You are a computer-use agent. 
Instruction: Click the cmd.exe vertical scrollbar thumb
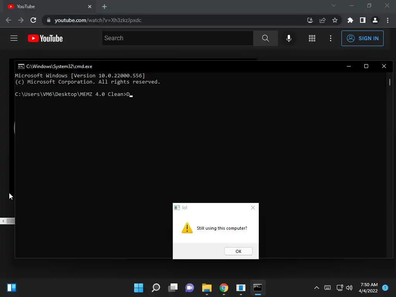click(390, 82)
